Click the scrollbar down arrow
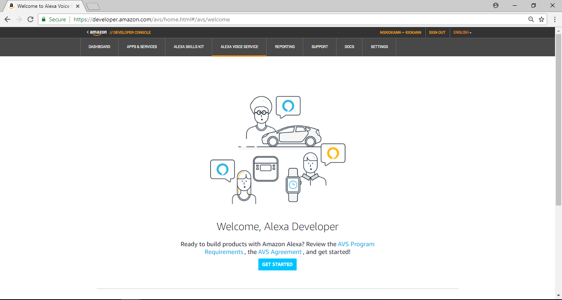Viewport: 562px width, 300px height. pos(558,295)
